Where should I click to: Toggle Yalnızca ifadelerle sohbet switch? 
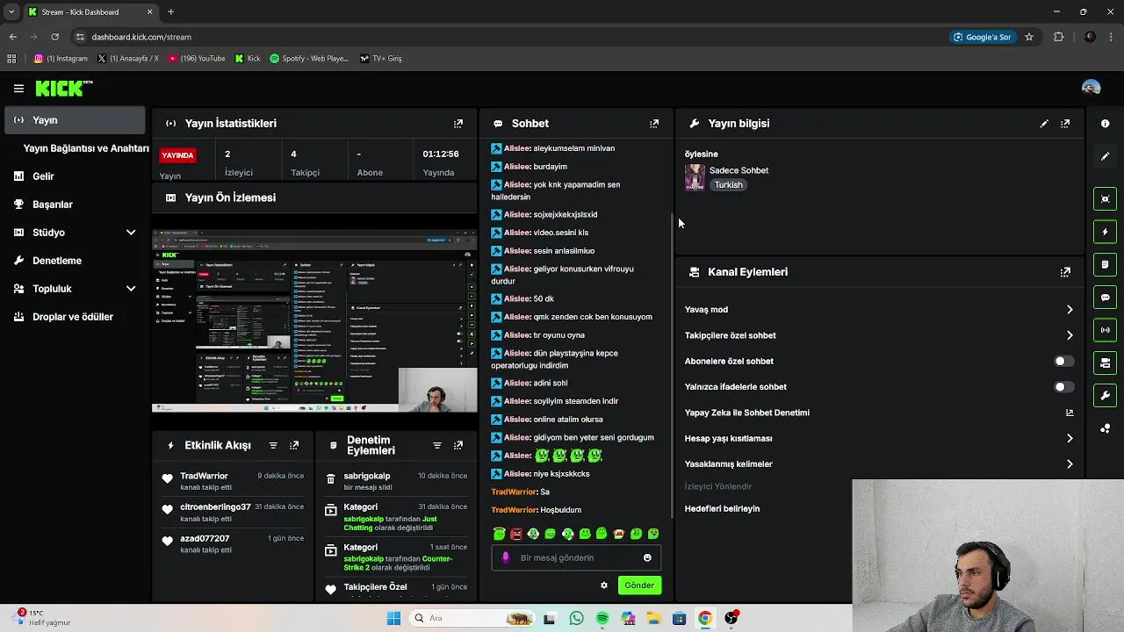[1063, 387]
